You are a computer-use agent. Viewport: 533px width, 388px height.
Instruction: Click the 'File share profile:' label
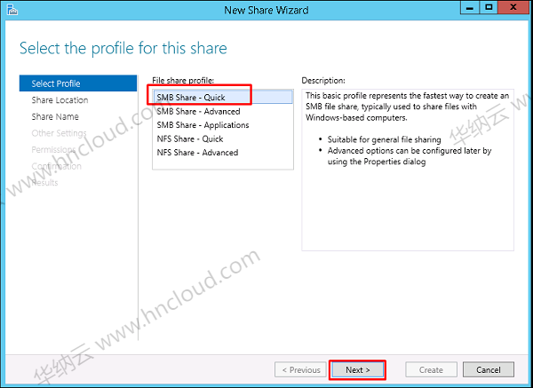tap(183, 81)
